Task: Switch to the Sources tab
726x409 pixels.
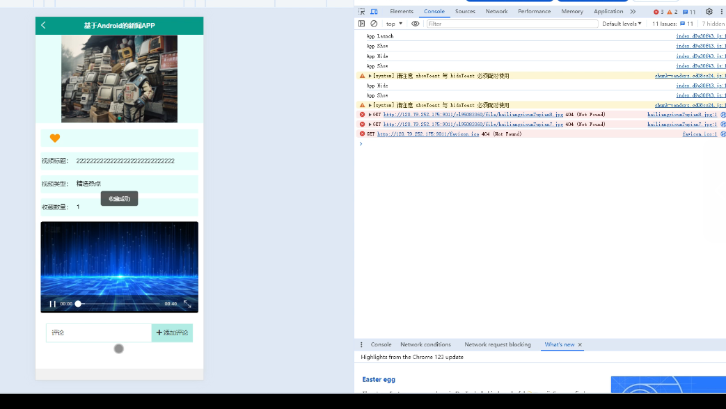Action: coord(465,12)
